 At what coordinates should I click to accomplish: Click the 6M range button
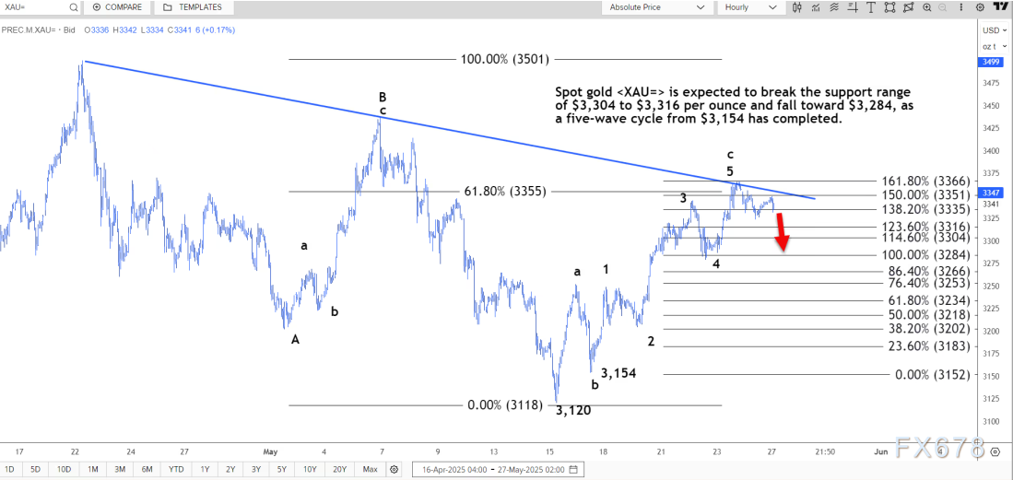147,469
